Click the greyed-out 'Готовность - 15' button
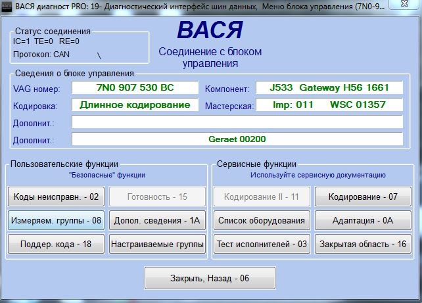 pyautogui.click(x=157, y=197)
